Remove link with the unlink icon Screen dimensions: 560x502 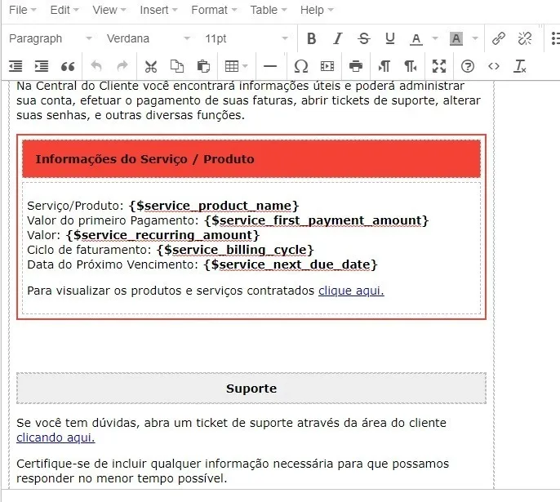coord(525,38)
